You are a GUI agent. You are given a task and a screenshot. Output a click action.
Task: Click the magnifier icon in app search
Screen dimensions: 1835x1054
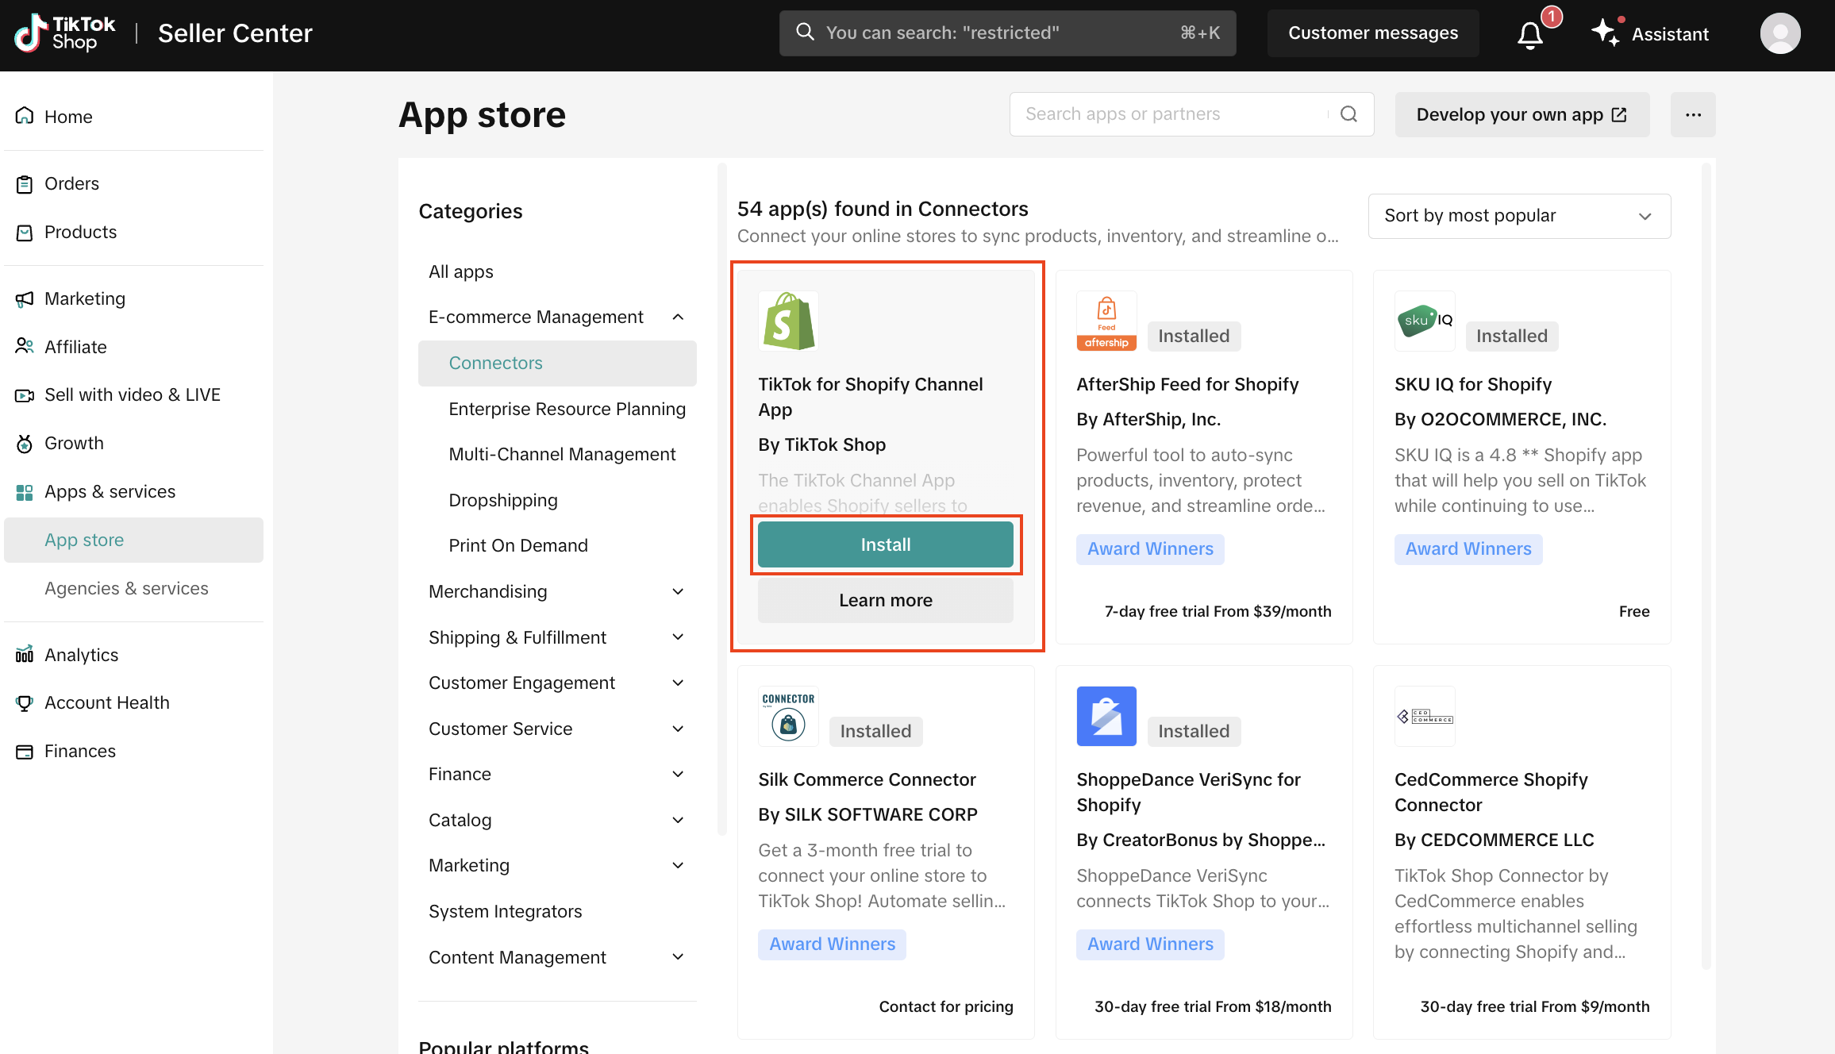click(x=1348, y=114)
